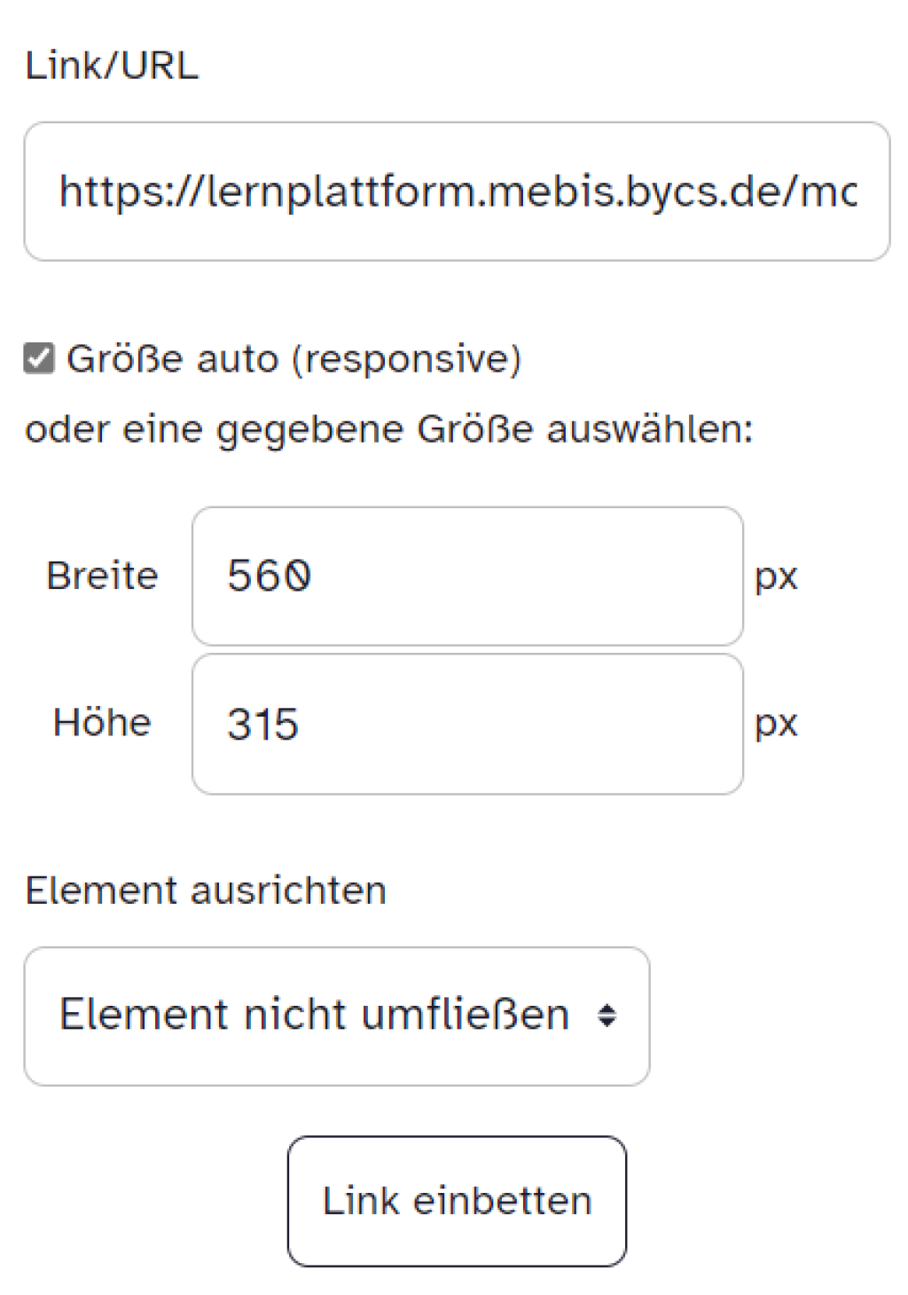Click the Link/URL label
The image size is (908, 1295).
click(x=109, y=62)
